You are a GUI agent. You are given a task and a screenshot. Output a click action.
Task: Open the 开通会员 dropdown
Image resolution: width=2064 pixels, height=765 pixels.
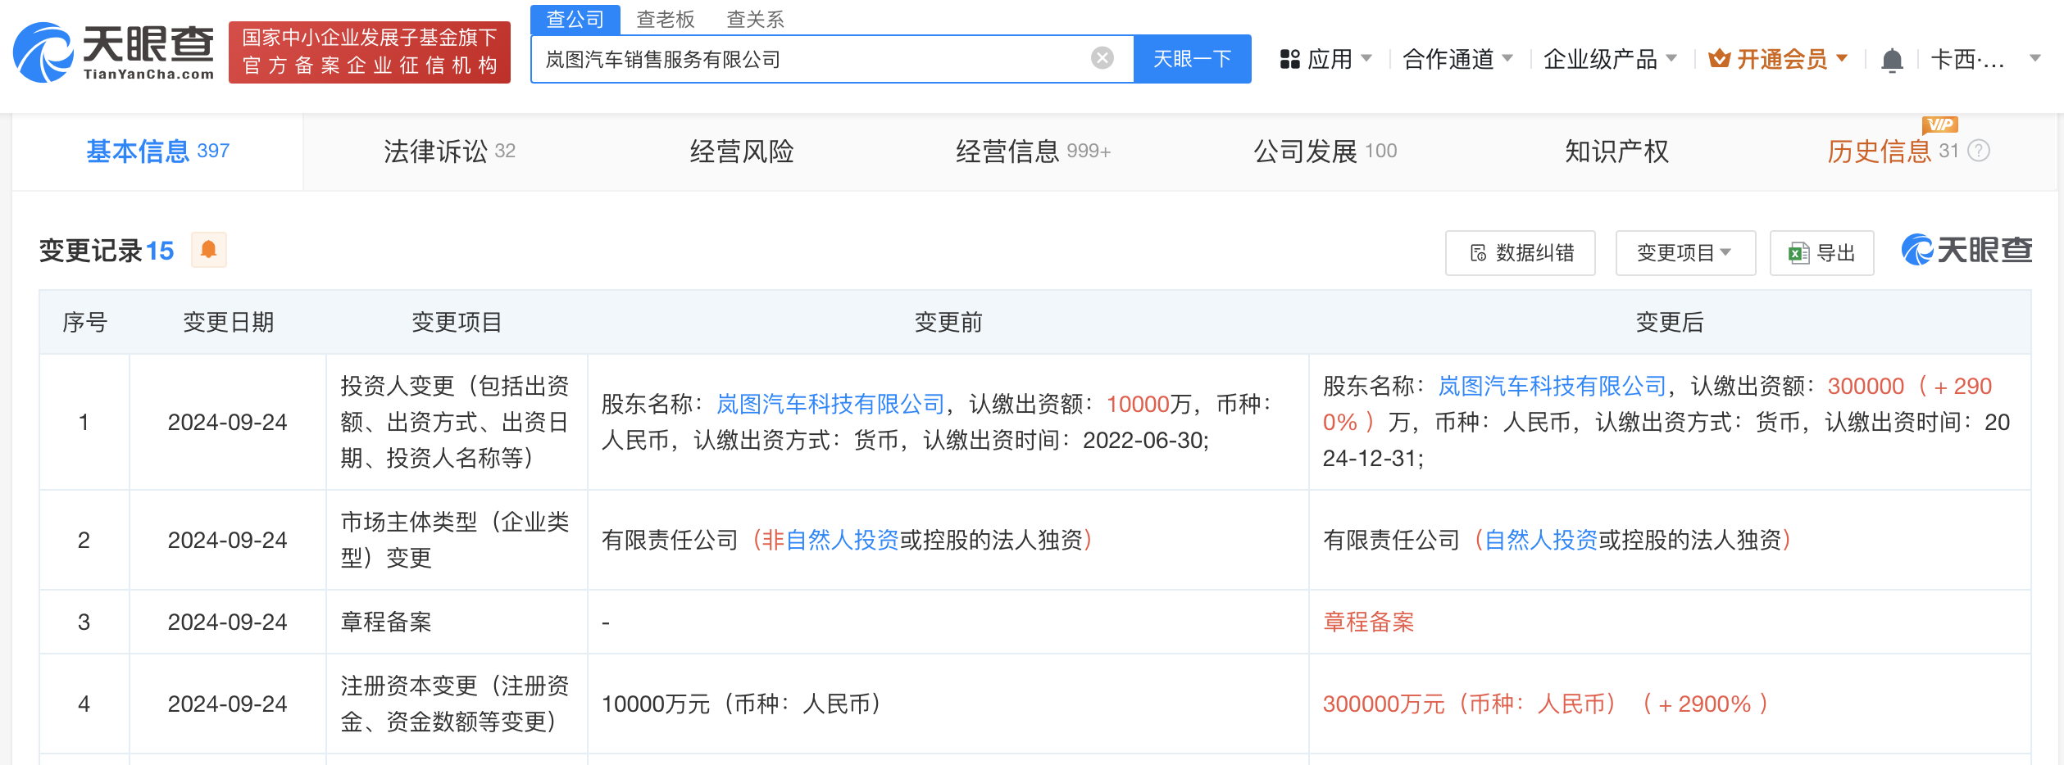(x=1842, y=58)
